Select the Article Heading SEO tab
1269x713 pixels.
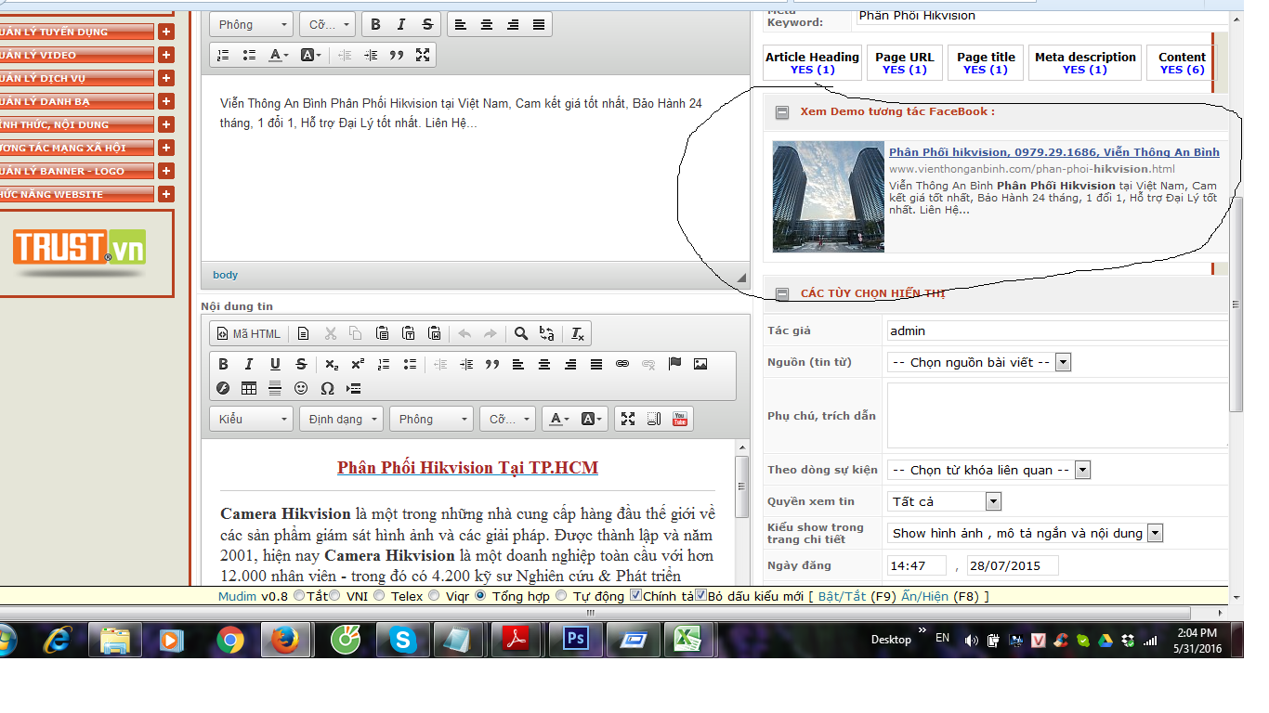pos(813,62)
